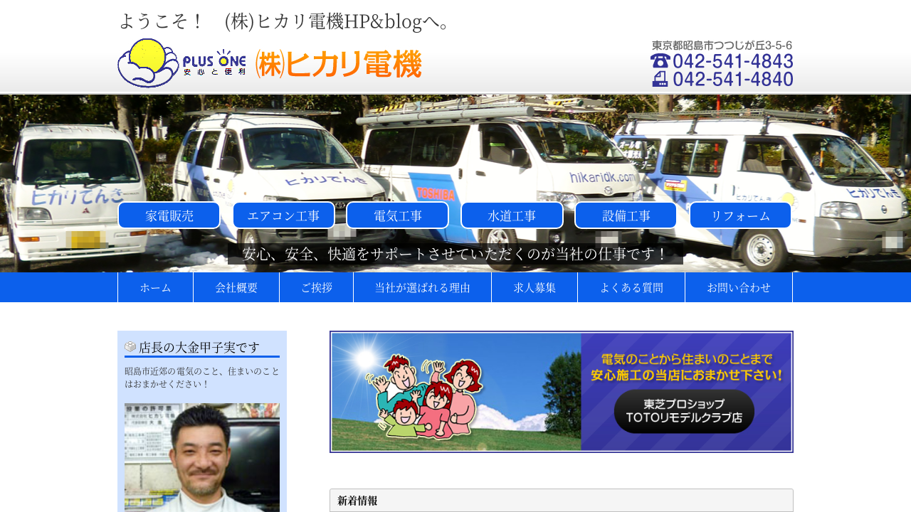Open the エアコン工事 service button
Screen dimensions: 911x512
[283, 215]
